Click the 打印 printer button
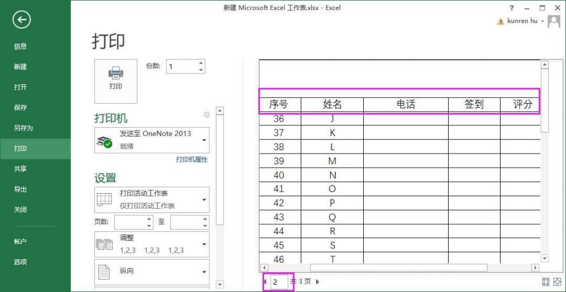 pos(116,81)
